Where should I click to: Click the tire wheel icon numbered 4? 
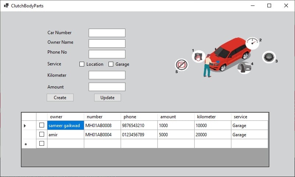click(244, 68)
